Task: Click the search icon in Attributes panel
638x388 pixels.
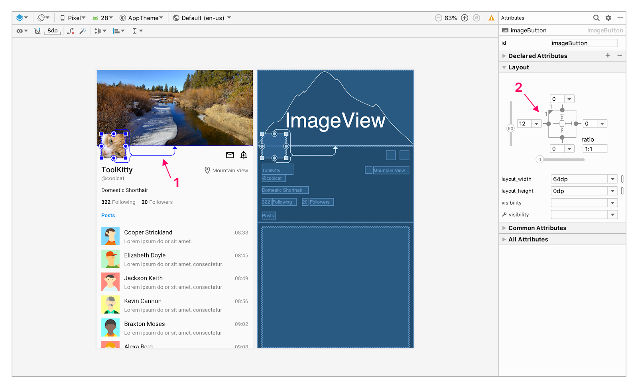Action: point(596,18)
